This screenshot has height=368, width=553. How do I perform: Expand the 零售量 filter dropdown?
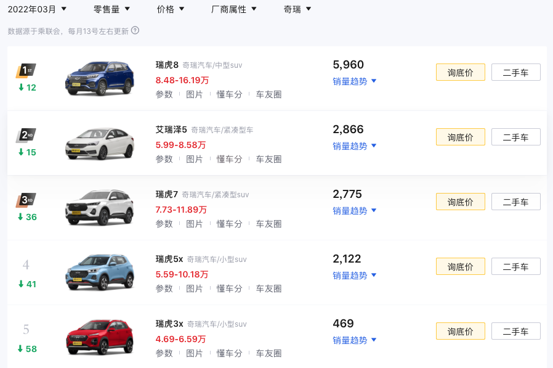(x=111, y=9)
